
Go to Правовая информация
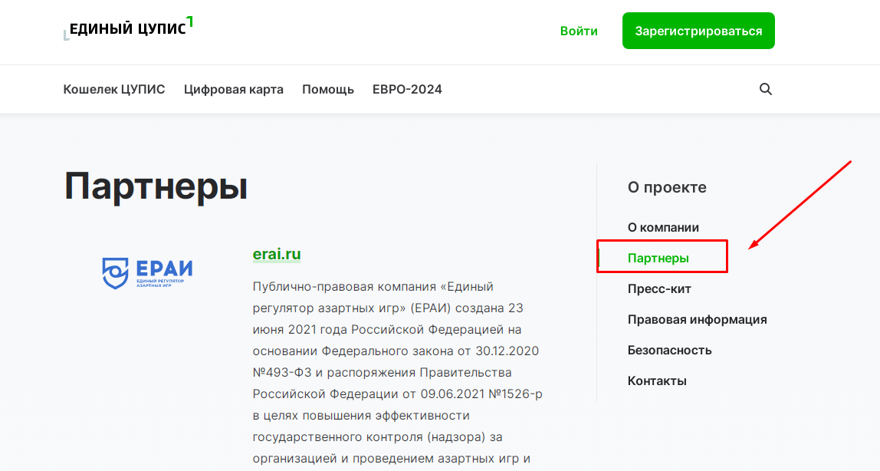(698, 319)
